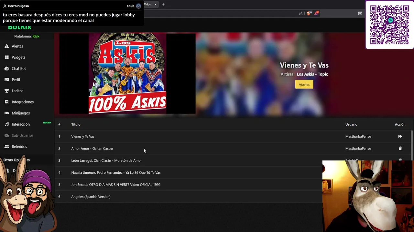Click the Widgets grid icon
414x232 pixels.
click(x=6, y=57)
